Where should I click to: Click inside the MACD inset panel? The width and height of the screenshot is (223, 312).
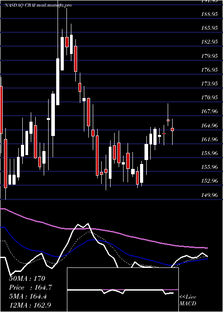[x=123, y=290]
